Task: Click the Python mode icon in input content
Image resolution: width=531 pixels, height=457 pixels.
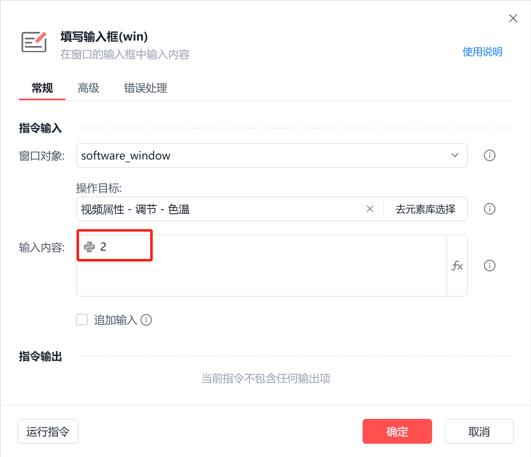Action: [x=89, y=247]
